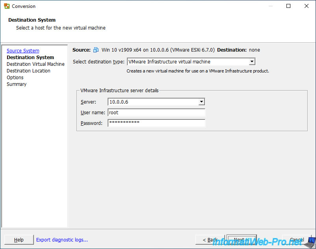
Task: Click the Select a host subtitle text
Action: 61,28
